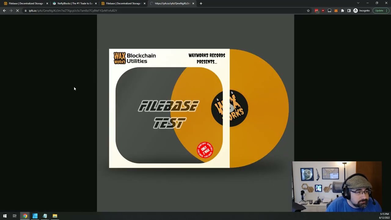Open the red extension with badge 21
391x220 pixels.
316,11
